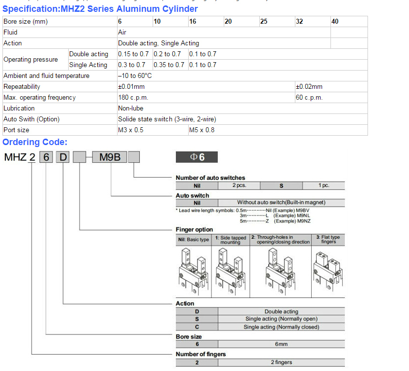This screenshot has width=409, height=371.
Task: Click the 'Finger option' heading
Action: pos(194,229)
